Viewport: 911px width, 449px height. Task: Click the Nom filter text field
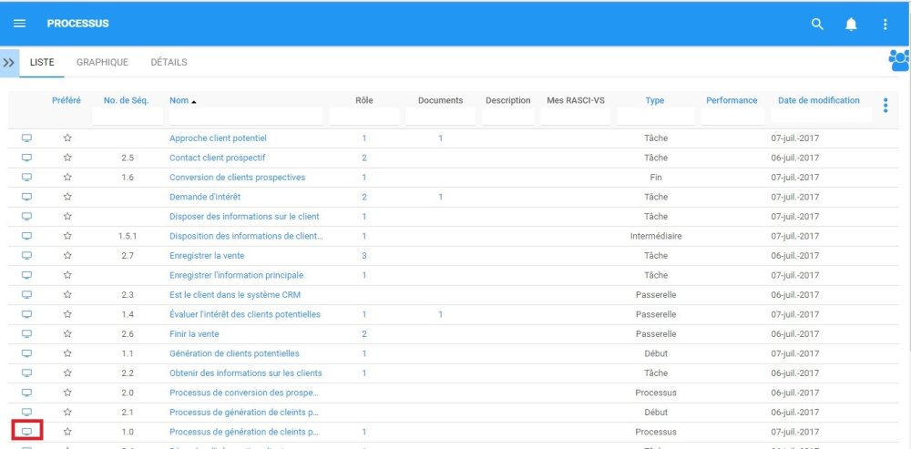pos(245,117)
